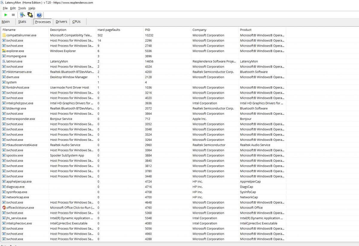Click the 'Realtek Audio Service' description cell
This screenshot has width=359, height=246.
65,145
